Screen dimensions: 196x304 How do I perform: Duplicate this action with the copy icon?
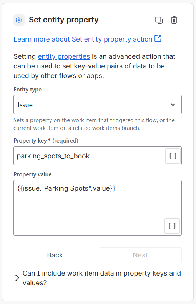coord(159,20)
